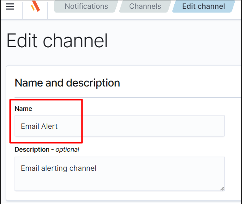Navigate to the Channels breadcrumb
The width and height of the screenshot is (242, 205).
[145, 6]
